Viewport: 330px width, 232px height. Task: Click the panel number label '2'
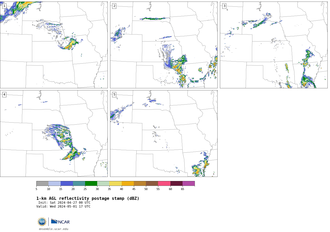[x=114, y=6]
